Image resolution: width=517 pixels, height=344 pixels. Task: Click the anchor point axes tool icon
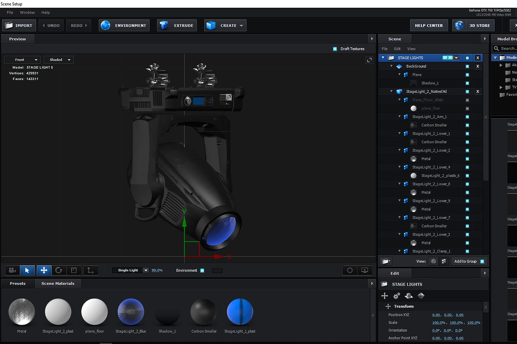tap(90, 270)
